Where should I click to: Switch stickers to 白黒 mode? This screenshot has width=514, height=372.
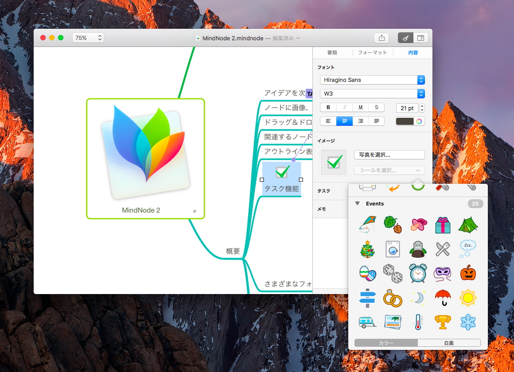pos(449,343)
